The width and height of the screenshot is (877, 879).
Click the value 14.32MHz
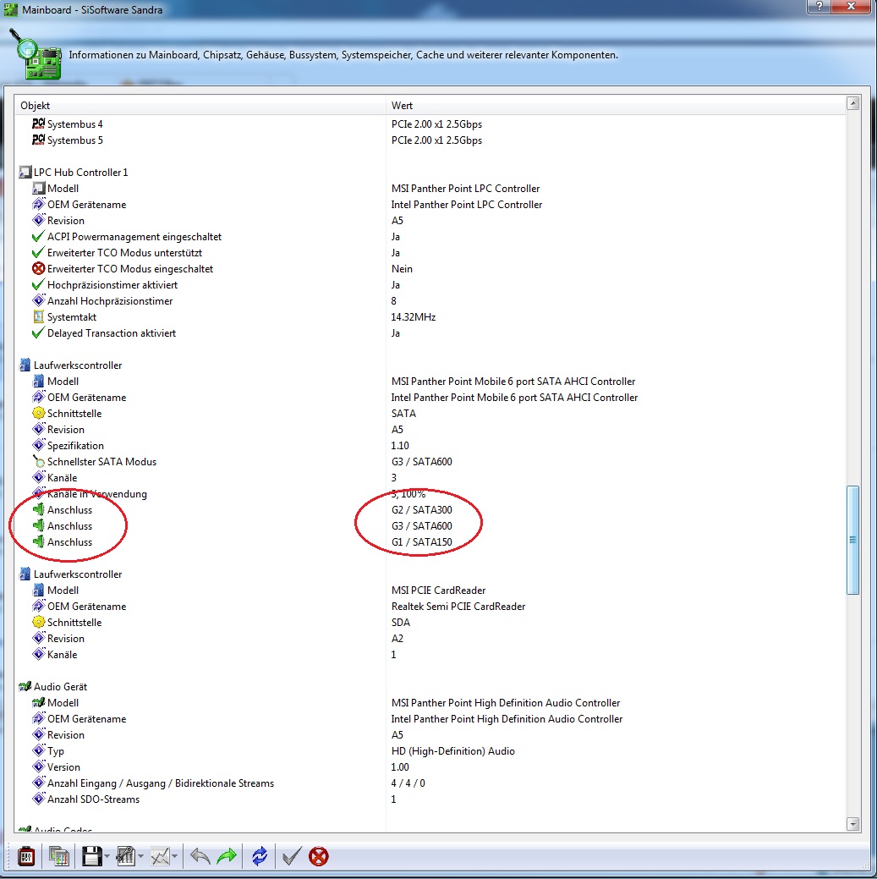point(414,316)
